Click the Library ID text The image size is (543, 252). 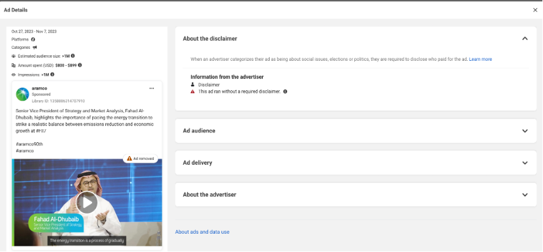pyautogui.click(x=58, y=101)
